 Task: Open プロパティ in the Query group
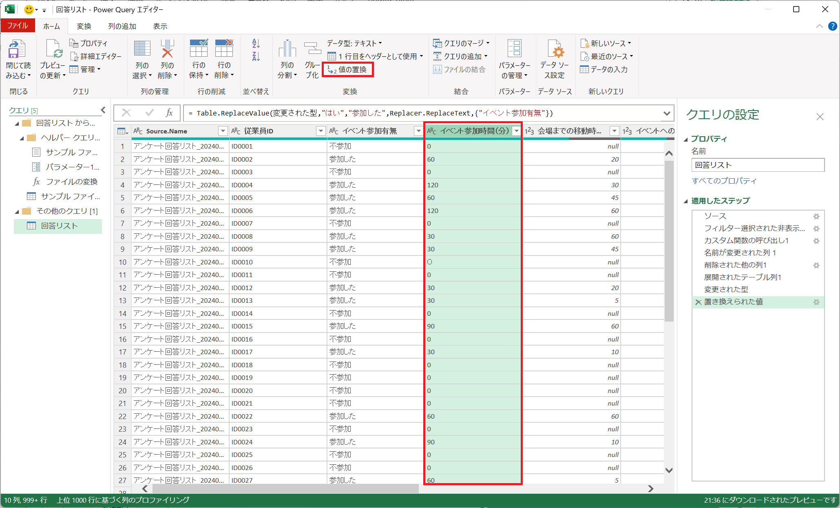click(88, 43)
